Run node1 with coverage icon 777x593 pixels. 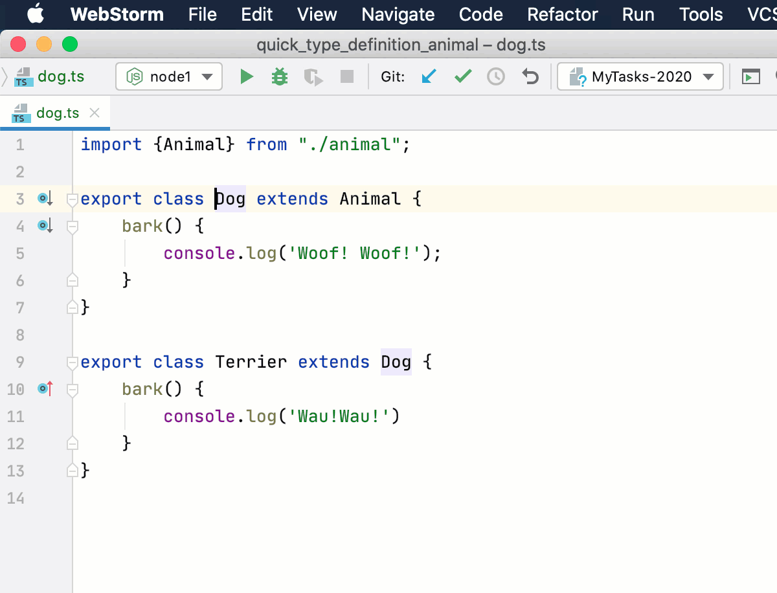313,76
